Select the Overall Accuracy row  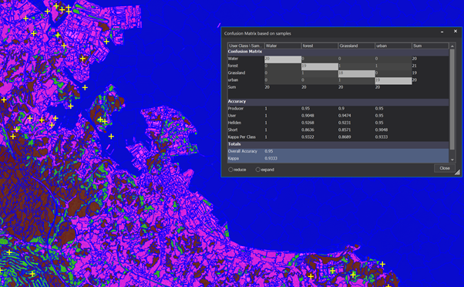pos(338,151)
